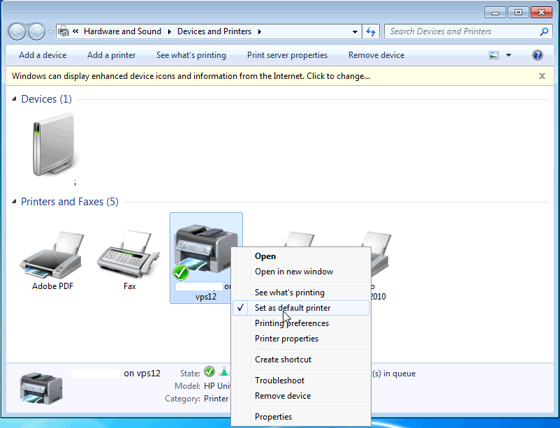Select the external storage device under Devices
The width and height of the screenshot is (560, 428).
coord(52,143)
